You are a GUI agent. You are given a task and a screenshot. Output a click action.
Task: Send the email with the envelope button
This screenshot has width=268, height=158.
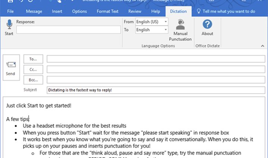point(11,68)
